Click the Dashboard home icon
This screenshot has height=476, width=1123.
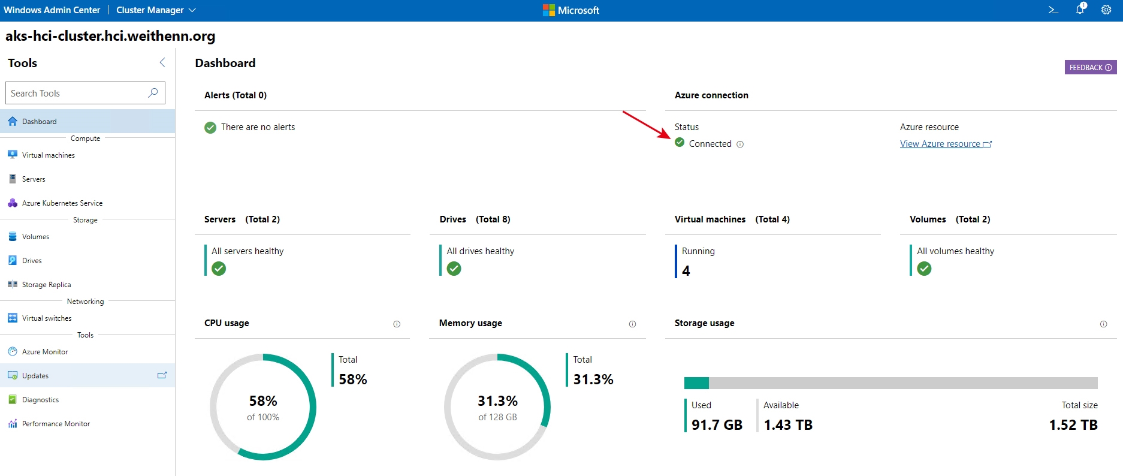click(13, 121)
